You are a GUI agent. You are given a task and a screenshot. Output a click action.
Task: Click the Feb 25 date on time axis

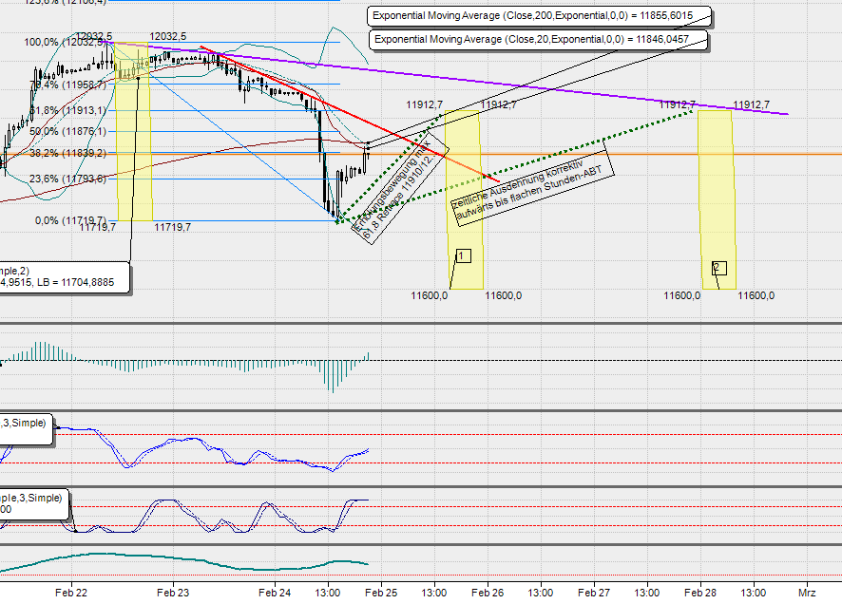coord(381,593)
